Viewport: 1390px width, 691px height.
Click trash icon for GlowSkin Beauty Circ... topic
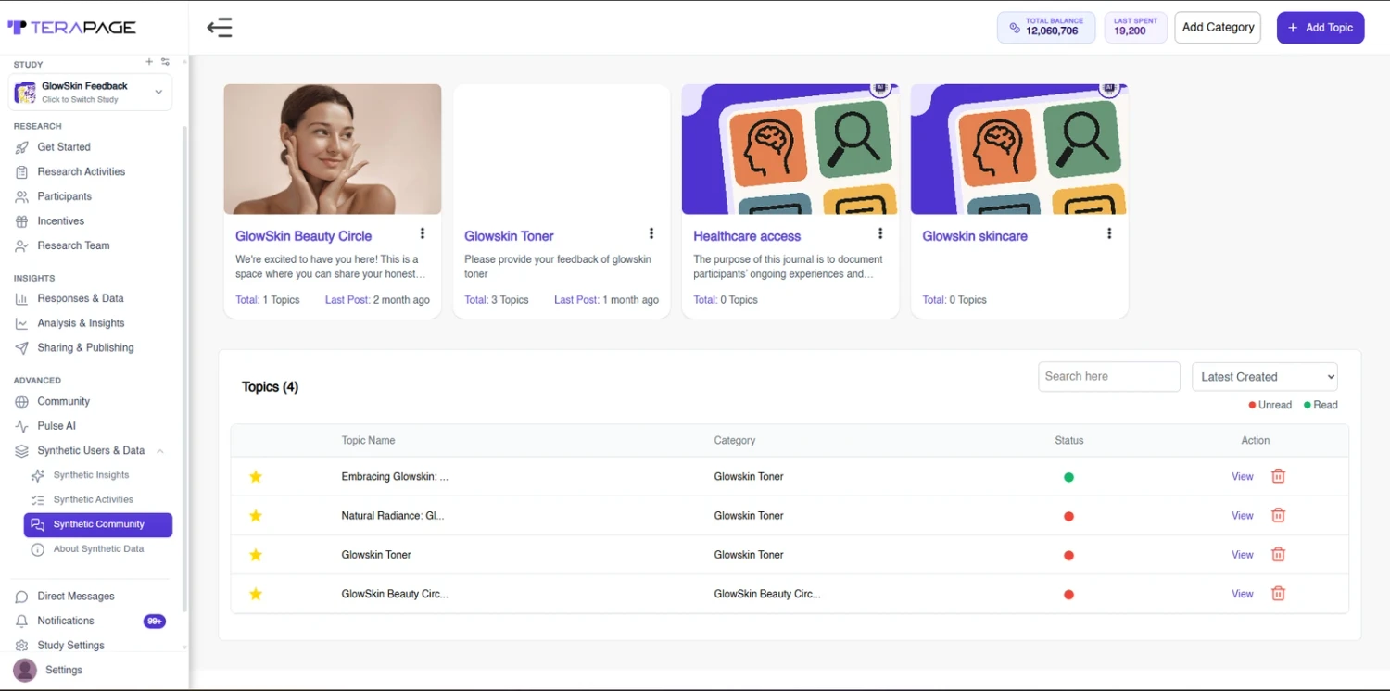tap(1278, 593)
